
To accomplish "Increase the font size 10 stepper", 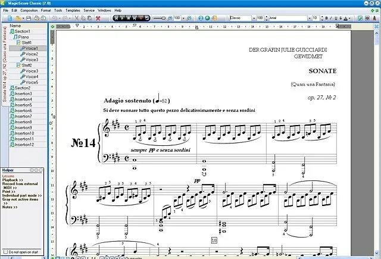I will 322,17.
